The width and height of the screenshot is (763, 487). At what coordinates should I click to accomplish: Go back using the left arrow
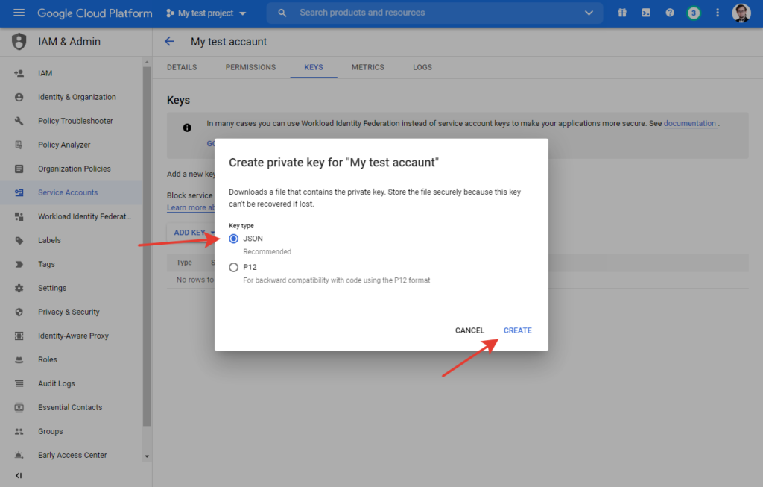coord(170,42)
